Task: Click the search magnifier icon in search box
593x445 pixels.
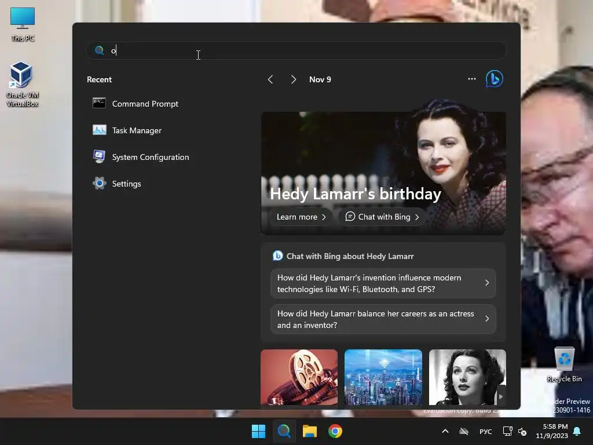Action: pyautogui.click(x=99, y=50)
